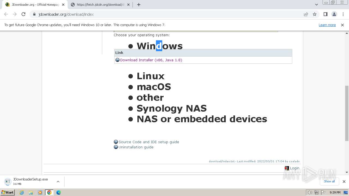Click the Chrome taskbar icon
Image resolution: width=349 pixels, height=196 pixels.
pos(49,192)
